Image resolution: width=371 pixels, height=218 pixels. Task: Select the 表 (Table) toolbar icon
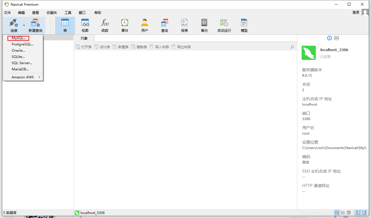pos(65,25)
